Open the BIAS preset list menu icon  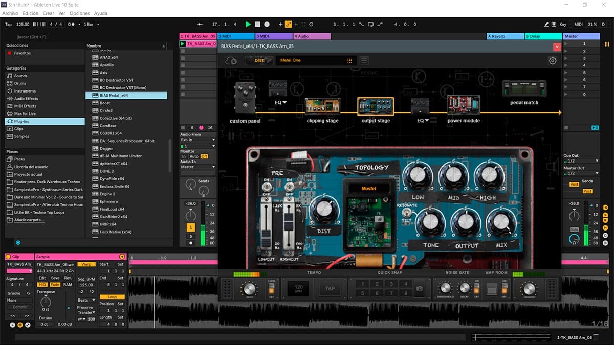pos(364,60)
